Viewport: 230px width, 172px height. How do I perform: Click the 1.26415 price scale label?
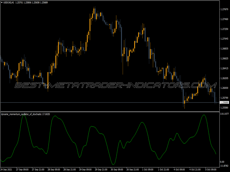tap(224, 68)
